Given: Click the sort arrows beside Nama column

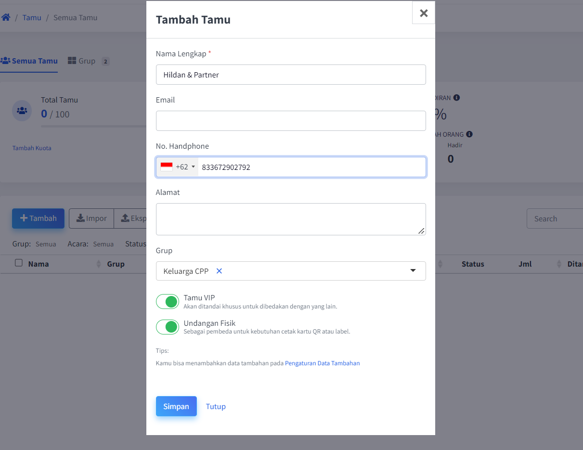Looking at the screenshot, I should tap(99, 264).
